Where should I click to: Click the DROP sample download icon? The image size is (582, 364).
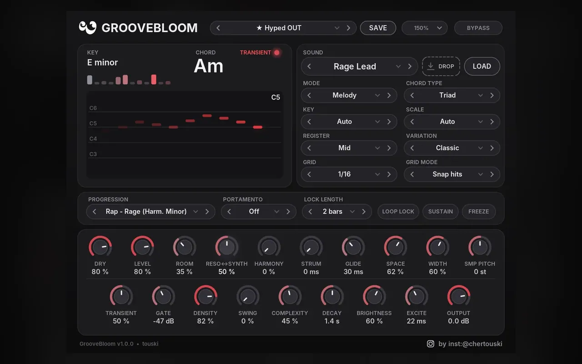point(431,66)
